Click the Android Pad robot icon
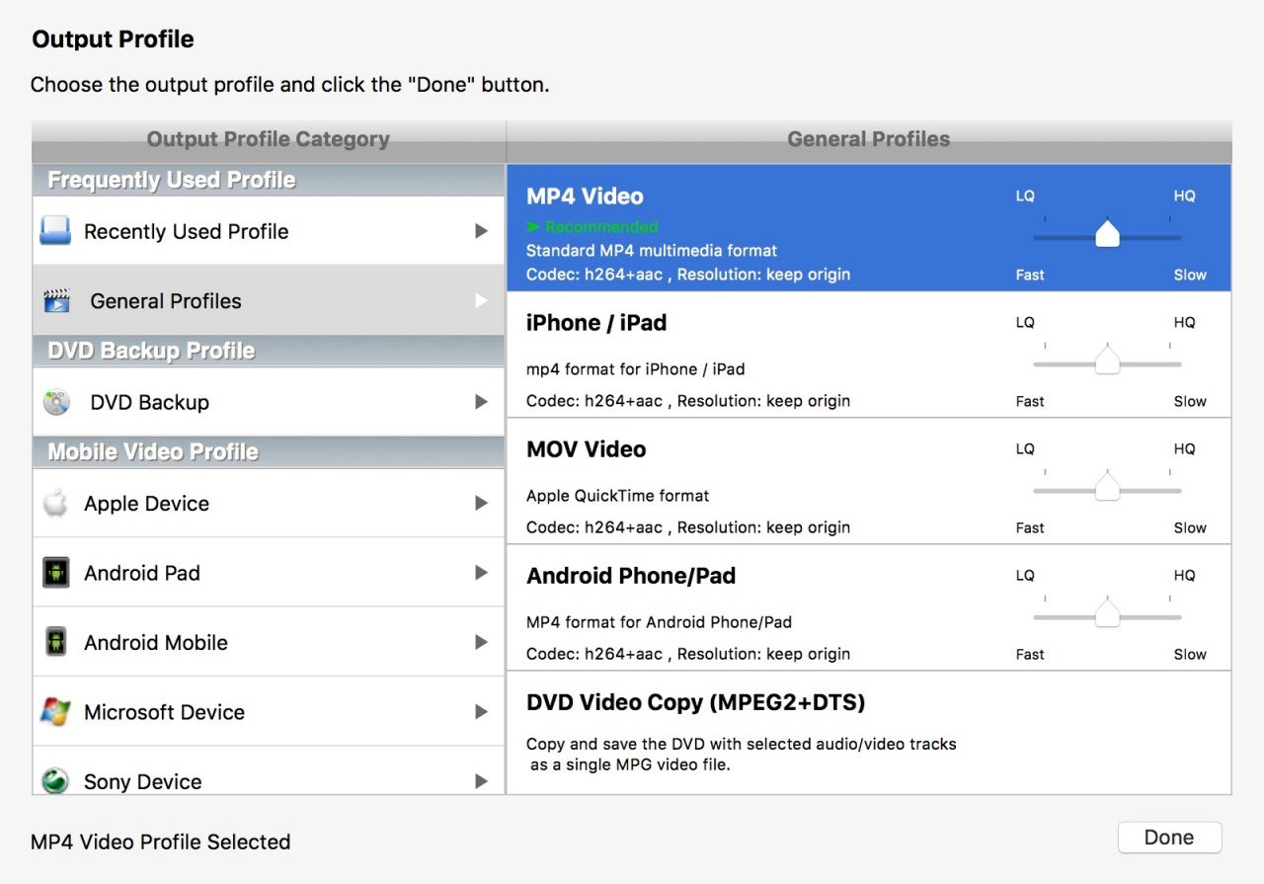 coord(55,573)
